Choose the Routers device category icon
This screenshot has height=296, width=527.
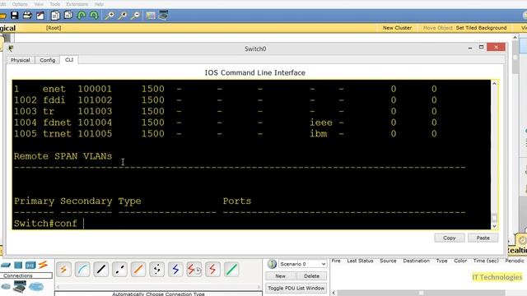pyautogui.click(x=6, y=265)
